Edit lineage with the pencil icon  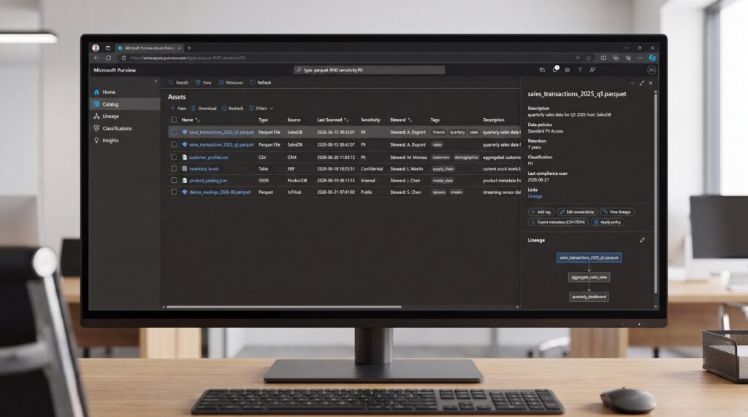tap(642, 240)
